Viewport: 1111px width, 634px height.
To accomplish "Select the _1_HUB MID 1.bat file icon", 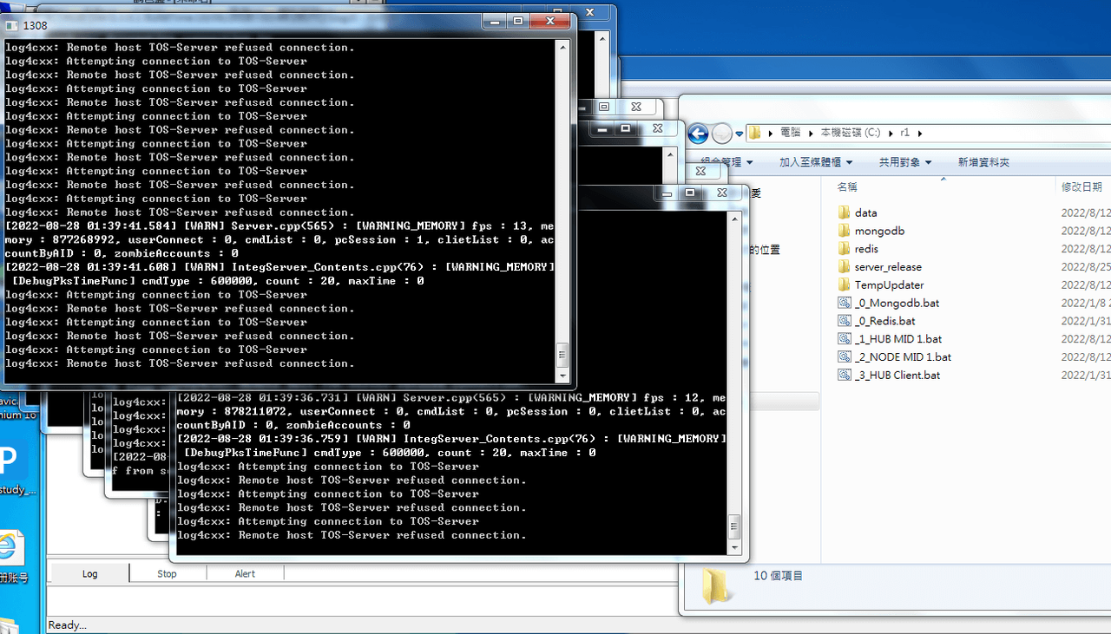I will coord(845,339).
